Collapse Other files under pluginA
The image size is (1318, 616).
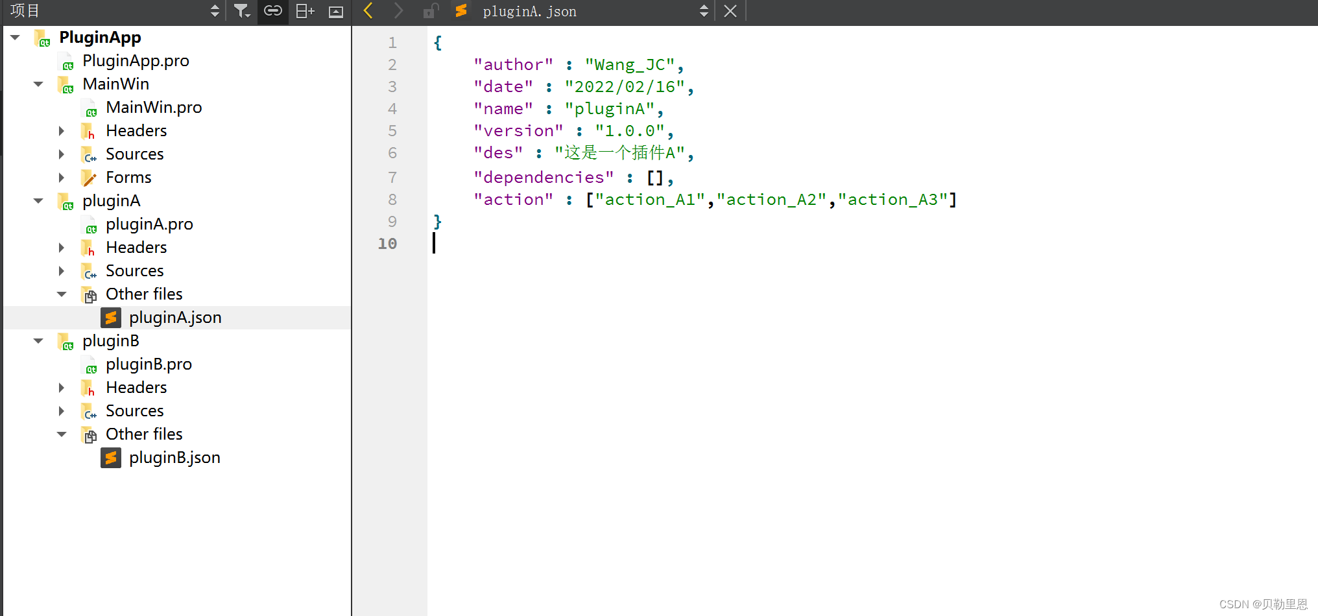pyautogui.click(x=62, y=294)
